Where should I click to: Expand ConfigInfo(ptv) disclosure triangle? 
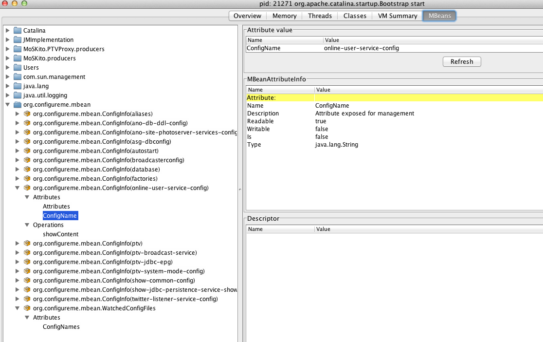(x=18, y=243)
